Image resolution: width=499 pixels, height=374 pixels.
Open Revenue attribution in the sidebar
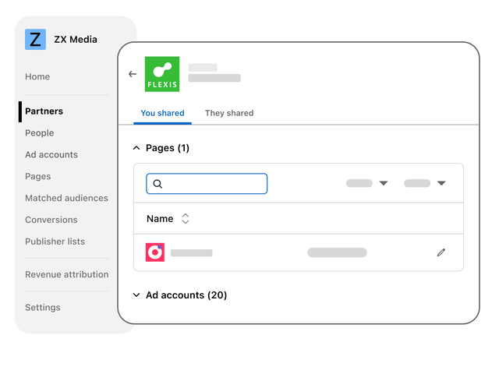point(67,274)
